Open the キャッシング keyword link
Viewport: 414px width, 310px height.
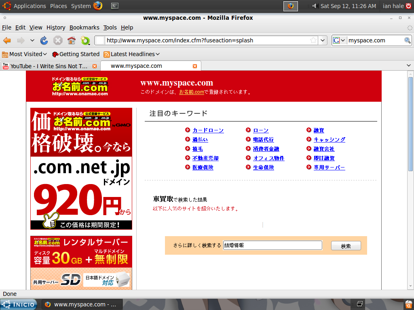[x=329, y=139]
